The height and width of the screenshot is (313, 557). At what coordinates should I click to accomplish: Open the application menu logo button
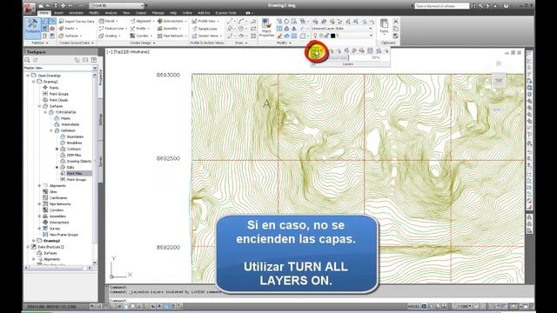tap(30, 8)
